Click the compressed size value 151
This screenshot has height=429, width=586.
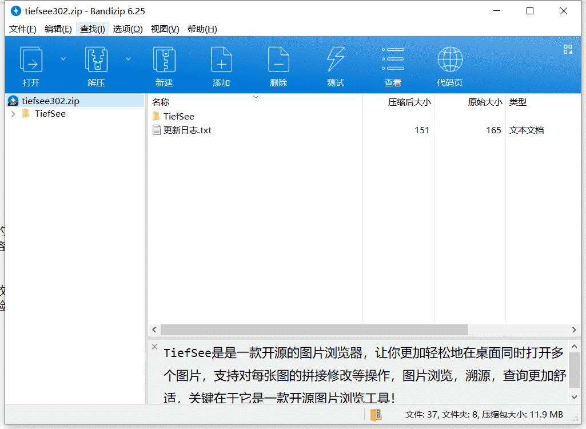422,130
